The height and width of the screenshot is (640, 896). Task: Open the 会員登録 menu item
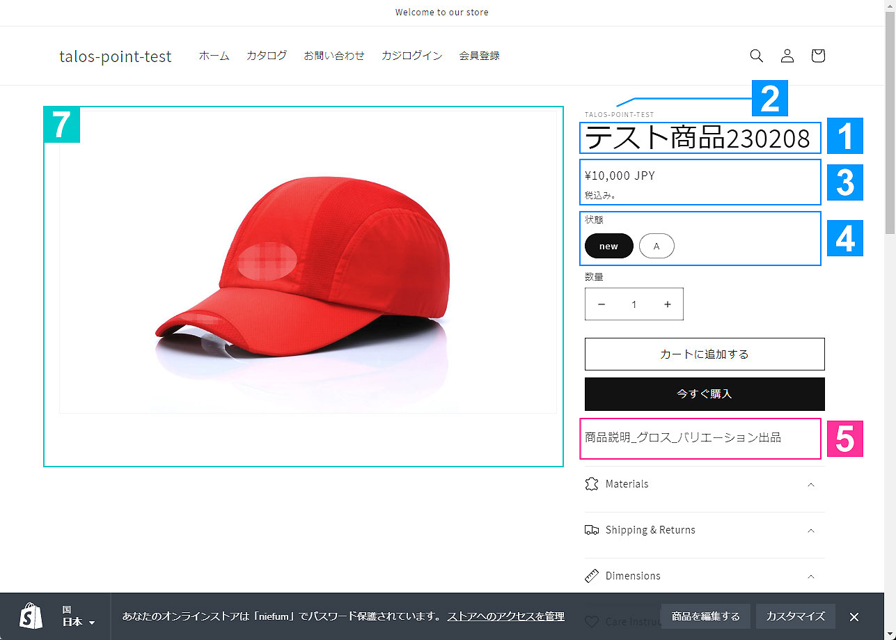coord(480,56)
